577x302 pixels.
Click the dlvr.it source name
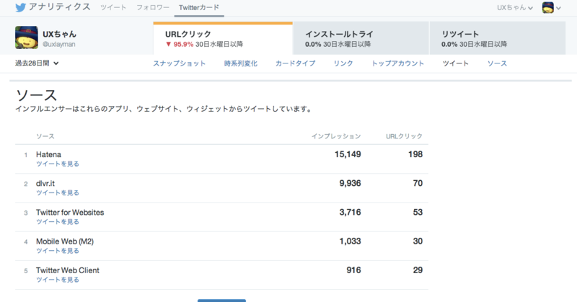point(45,184)
